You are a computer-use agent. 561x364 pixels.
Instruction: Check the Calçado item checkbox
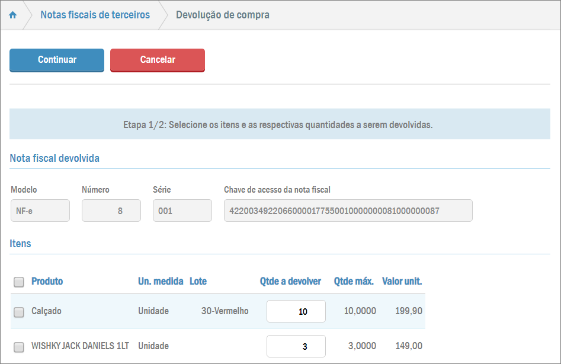19,312
